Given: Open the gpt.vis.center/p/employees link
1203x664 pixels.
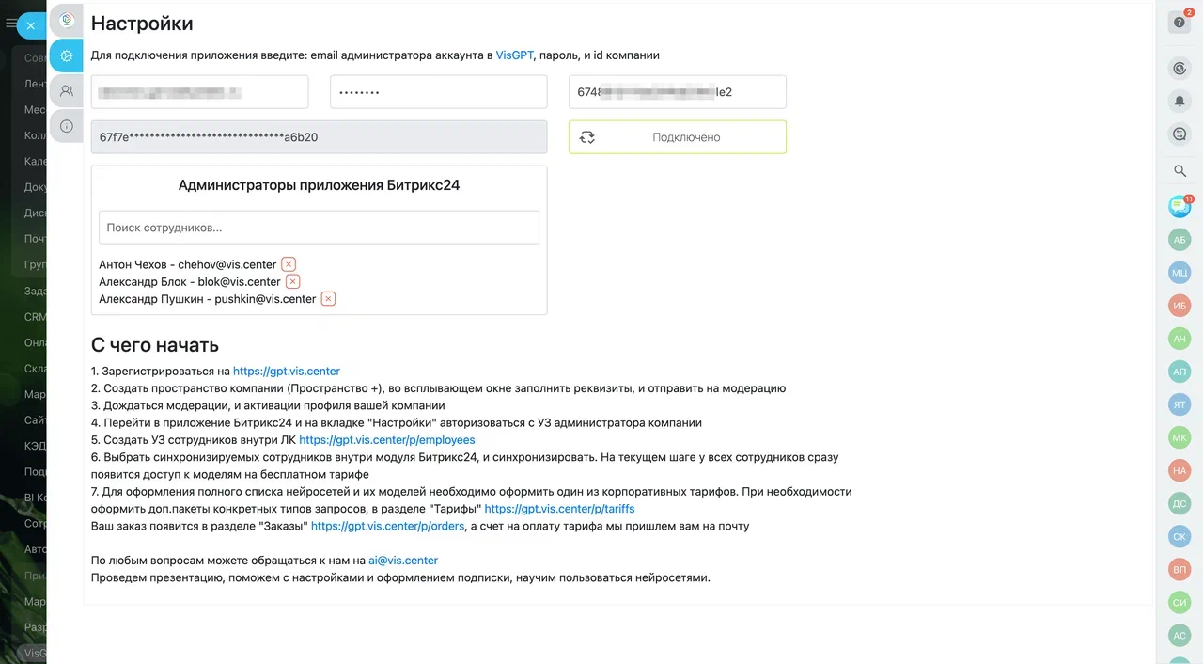Looking at the screenshot, I should 386,440.
